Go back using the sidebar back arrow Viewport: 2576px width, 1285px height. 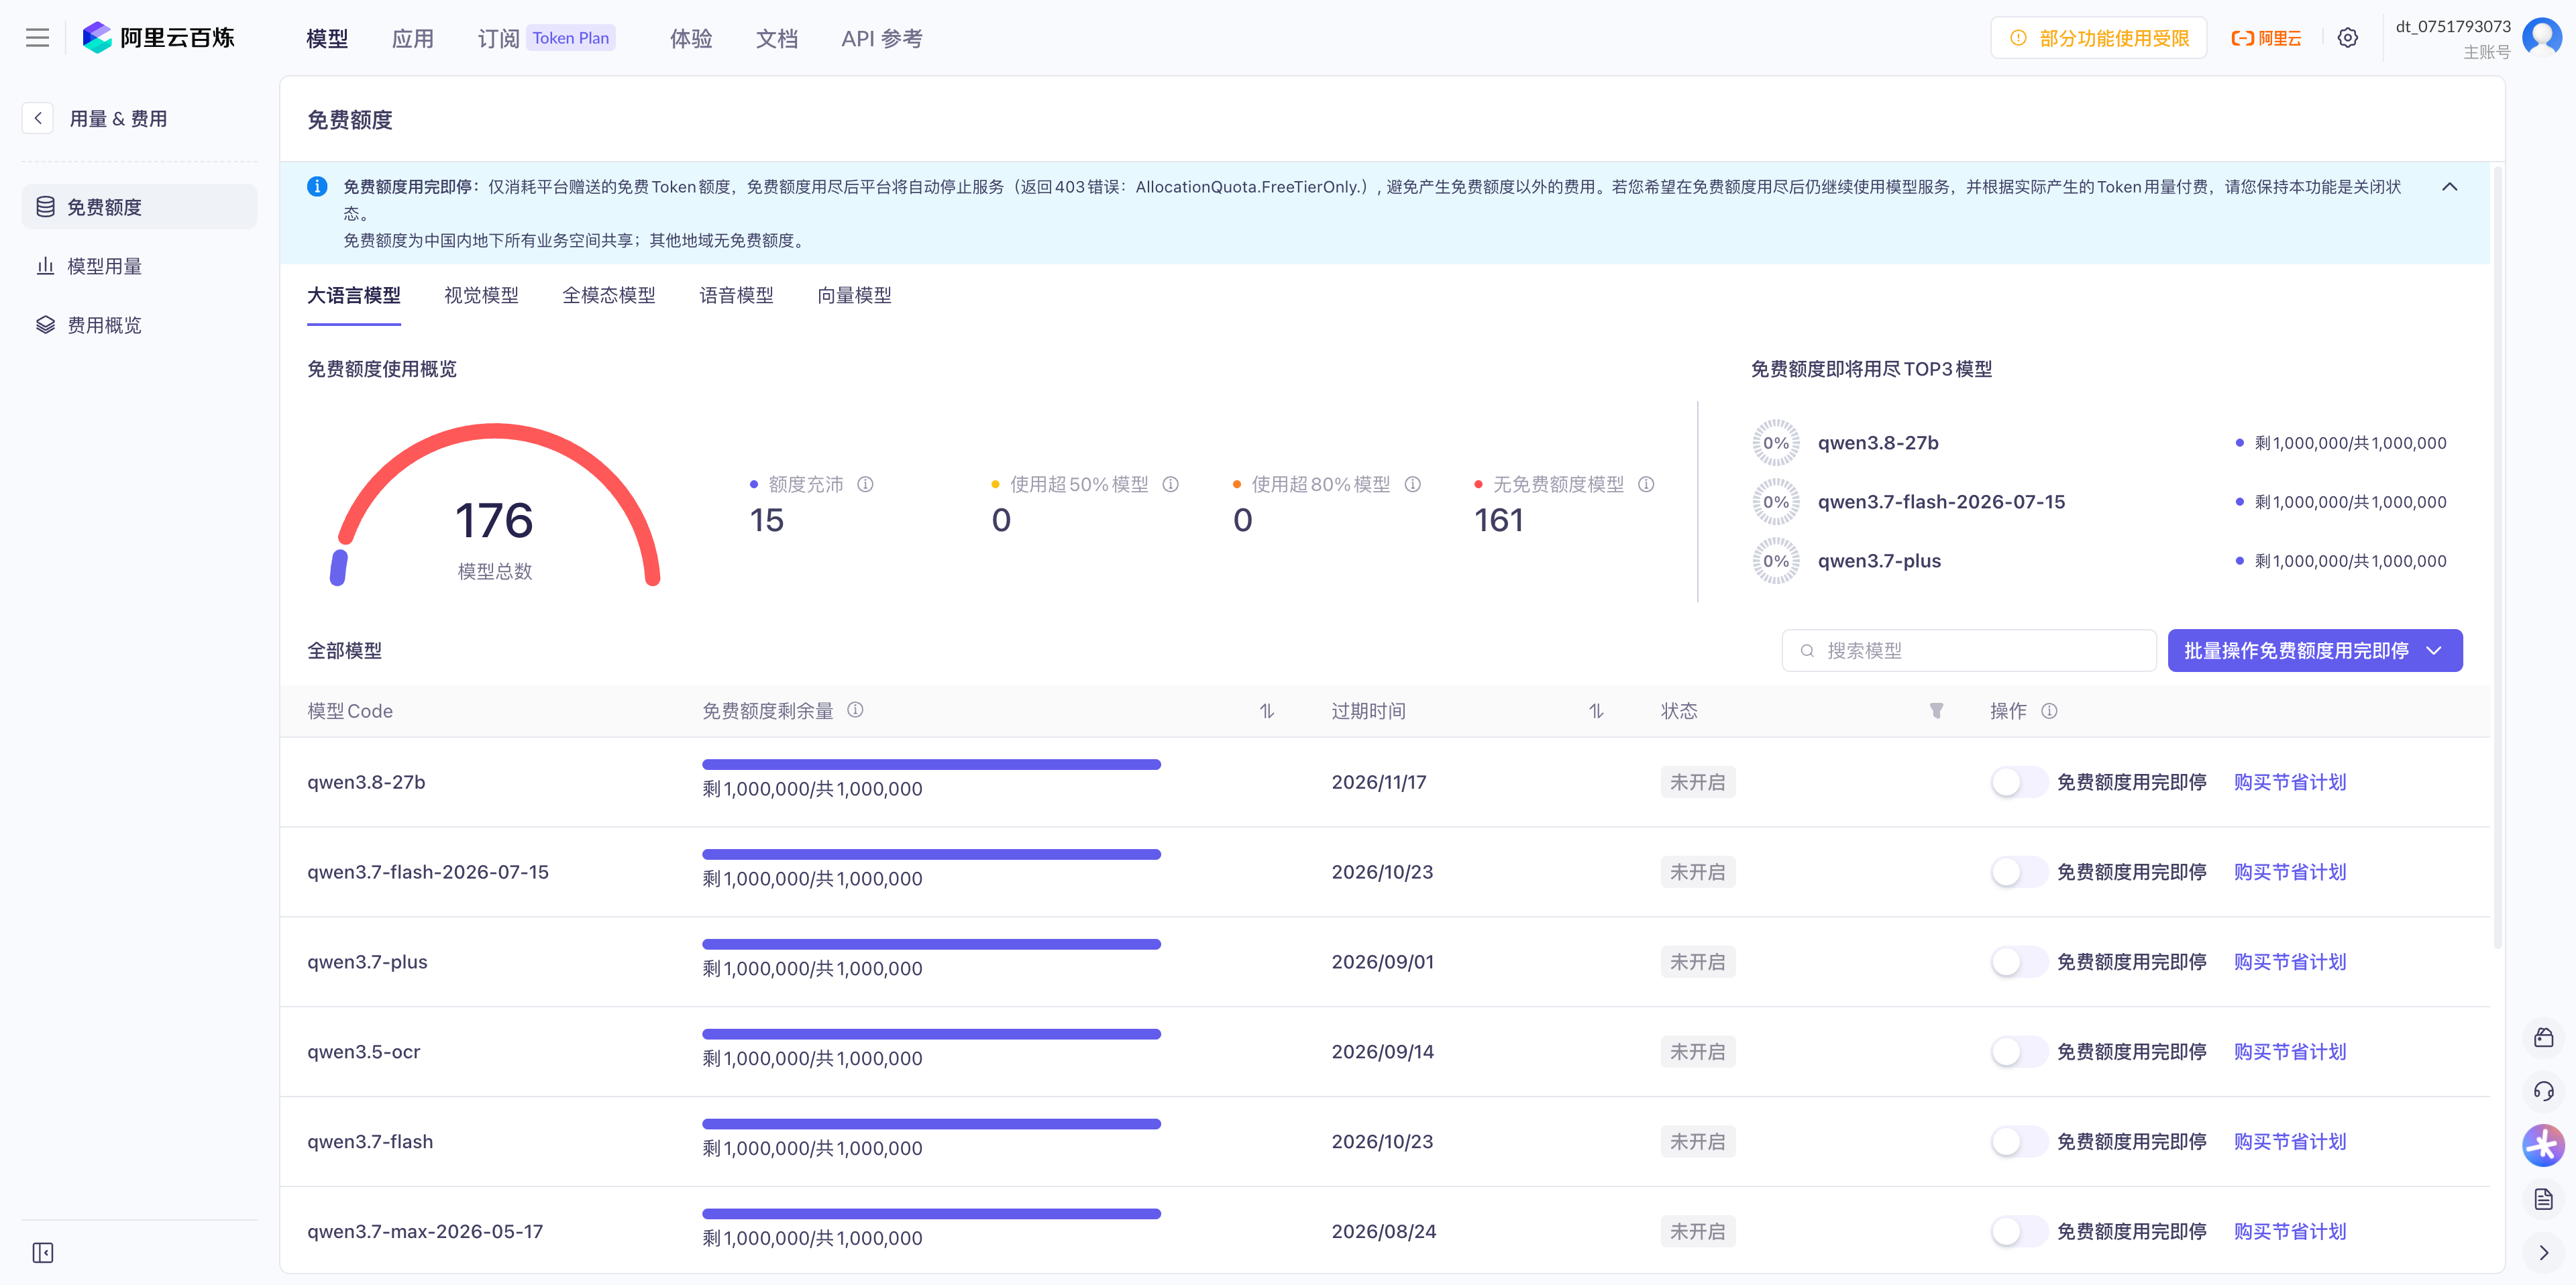[38, 118]
